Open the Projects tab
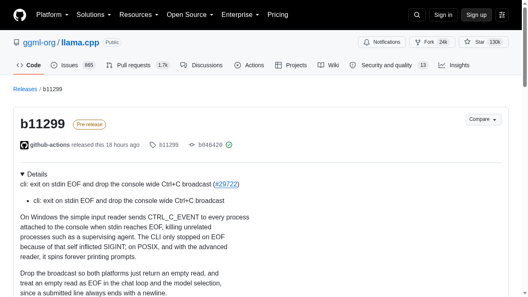The image size is (528, 297). [291, 65]
